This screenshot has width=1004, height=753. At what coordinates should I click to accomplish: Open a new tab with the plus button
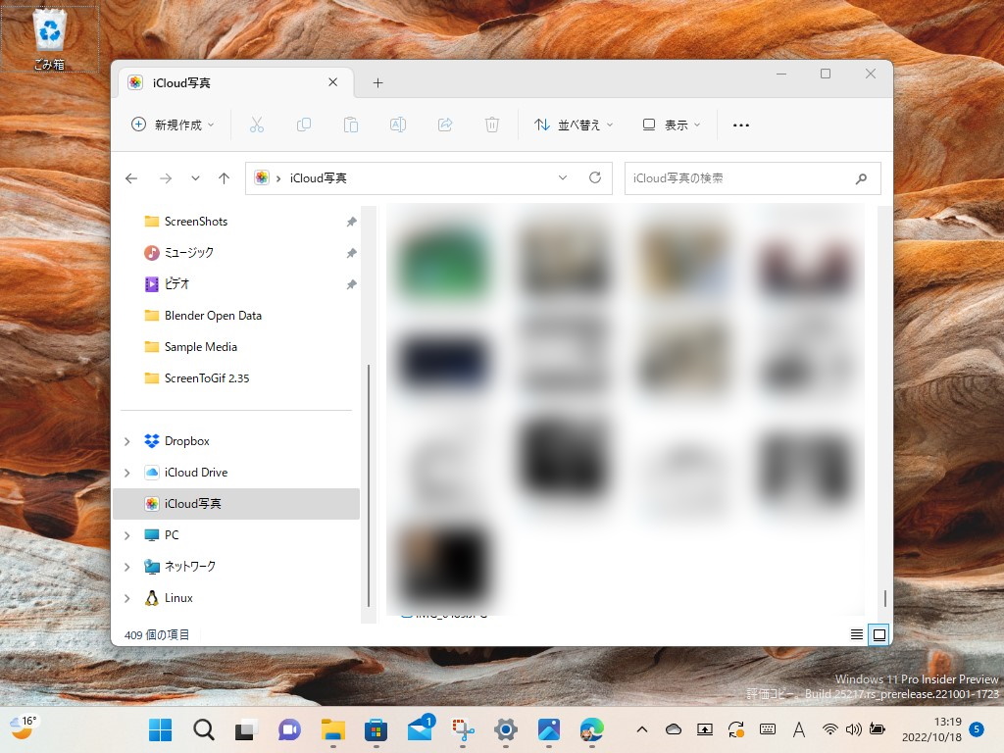[377, 82]
